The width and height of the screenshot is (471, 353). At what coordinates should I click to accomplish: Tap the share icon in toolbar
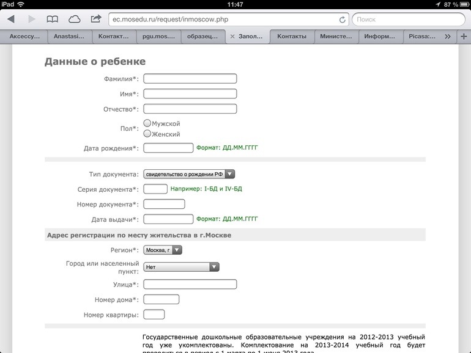96,20
